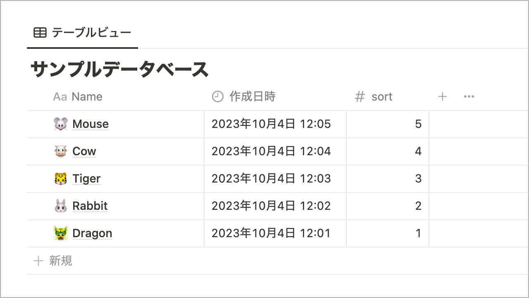Select the sort cell containing 5
Viewport: 529px width, 298px height.
(x=388, y=124)
